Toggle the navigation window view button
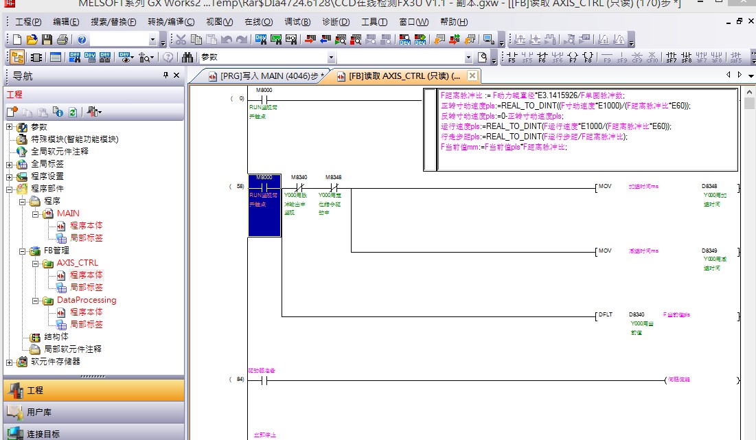Image resolution: width=756 pixels, height=440 pixels. click(x=17, y=58)
